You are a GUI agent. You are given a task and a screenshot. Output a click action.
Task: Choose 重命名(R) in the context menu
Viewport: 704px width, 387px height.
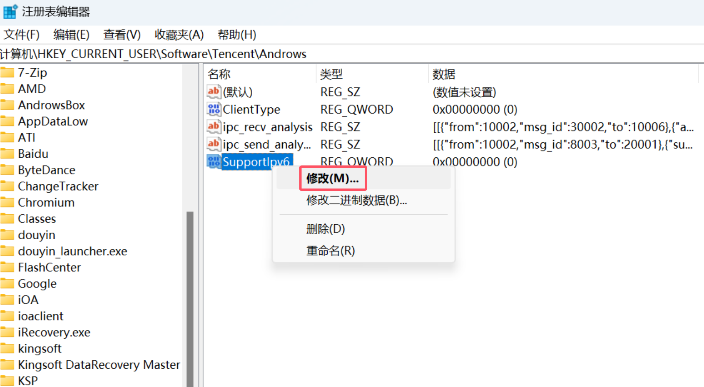(363, 251)
